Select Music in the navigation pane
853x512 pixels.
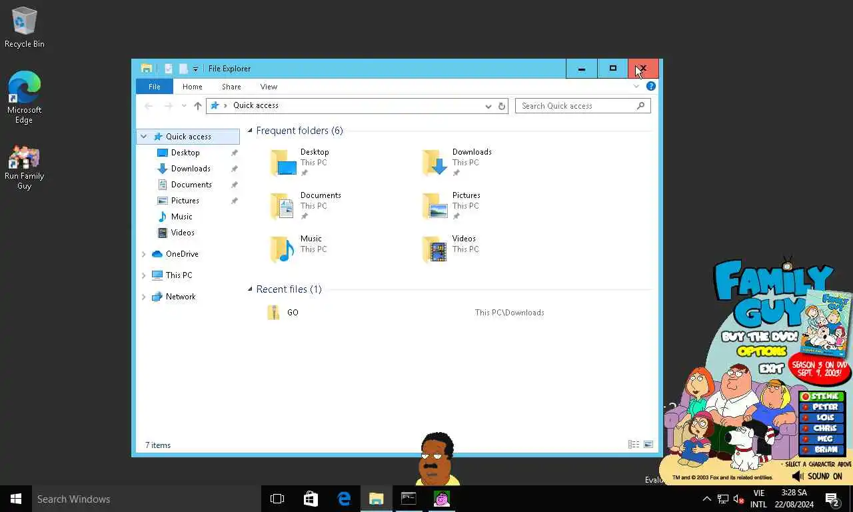coord(181,217)
